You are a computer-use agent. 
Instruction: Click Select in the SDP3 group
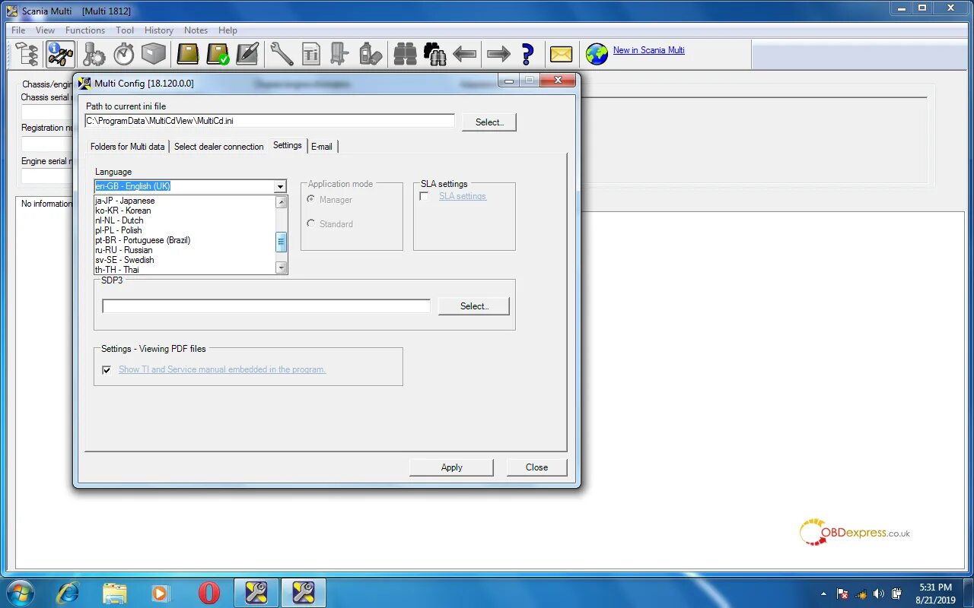click(473, 306)
